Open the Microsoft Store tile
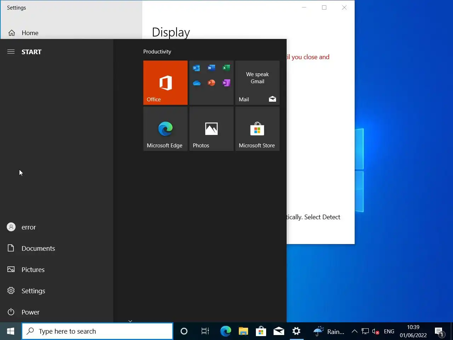This screenshot has height=340, width=453. tap(257, 129)
